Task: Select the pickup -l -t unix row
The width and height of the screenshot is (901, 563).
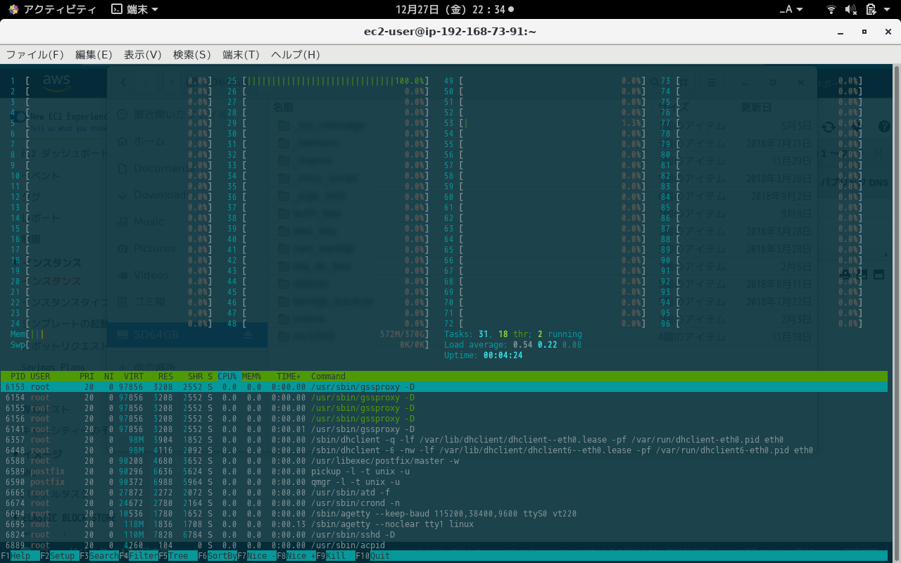Action: pyautogui.click(x=444, y=472)
